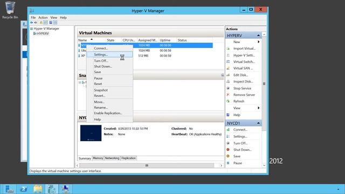Open the Action menu

tap(43, 18)
